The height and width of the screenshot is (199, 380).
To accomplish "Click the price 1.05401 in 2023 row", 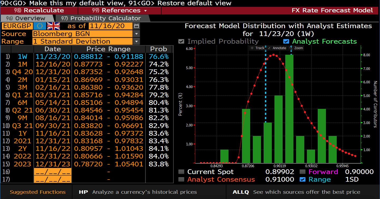I will (x=129, y=164).
